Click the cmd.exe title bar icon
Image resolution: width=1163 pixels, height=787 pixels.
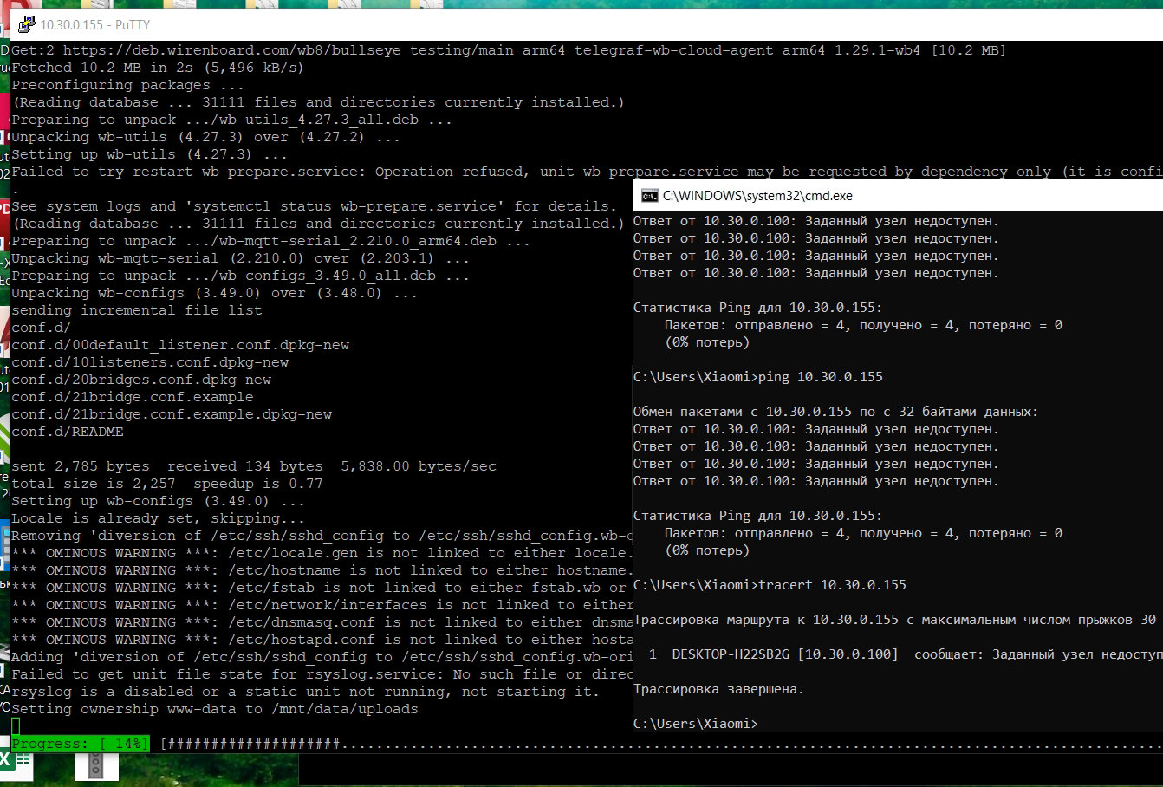coord(649,196)
